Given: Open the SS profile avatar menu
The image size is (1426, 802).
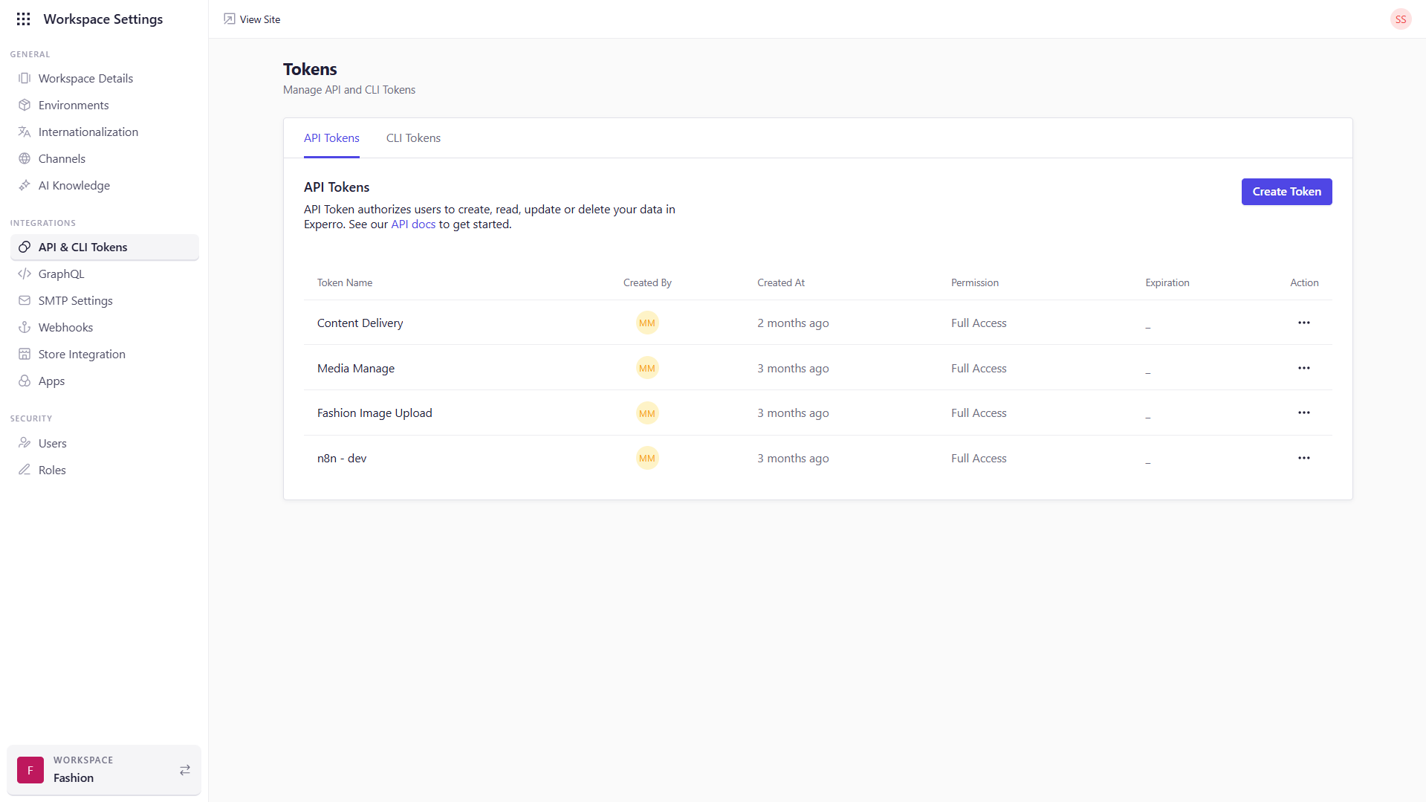Looking at the screenshot, I should [1401, 19].
